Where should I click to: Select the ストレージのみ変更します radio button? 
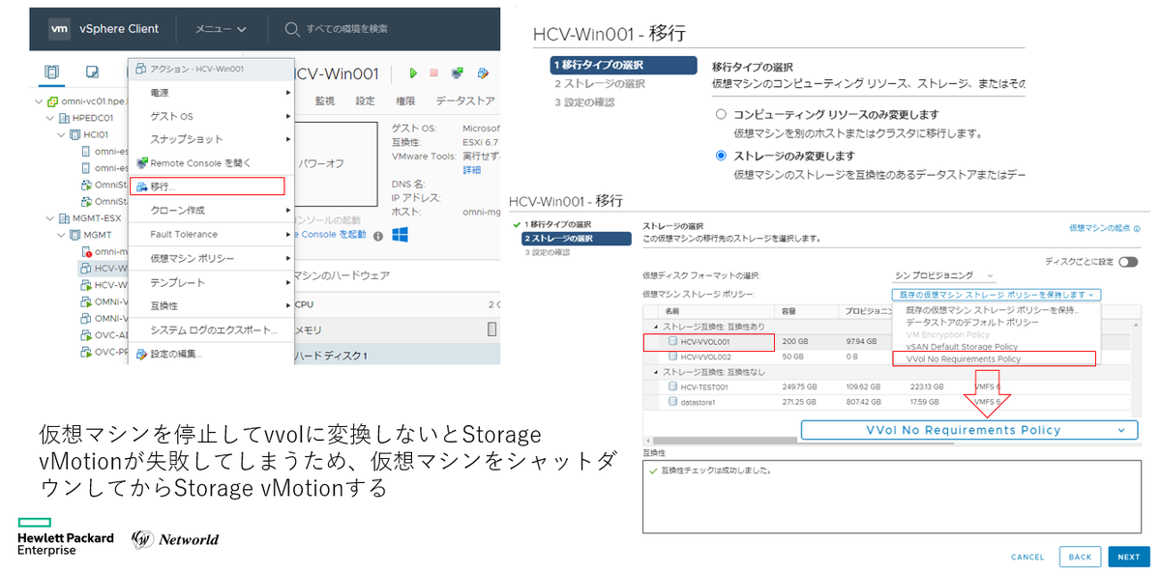click(723, 155)
